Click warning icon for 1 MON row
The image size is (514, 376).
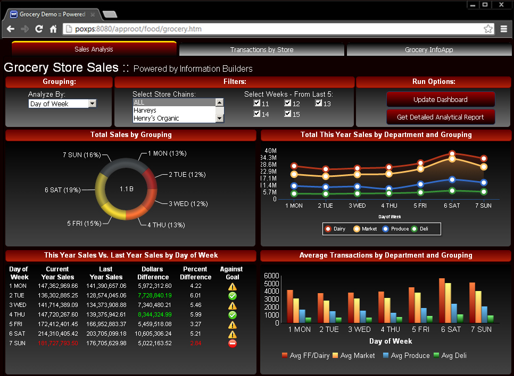coord(233,287)
